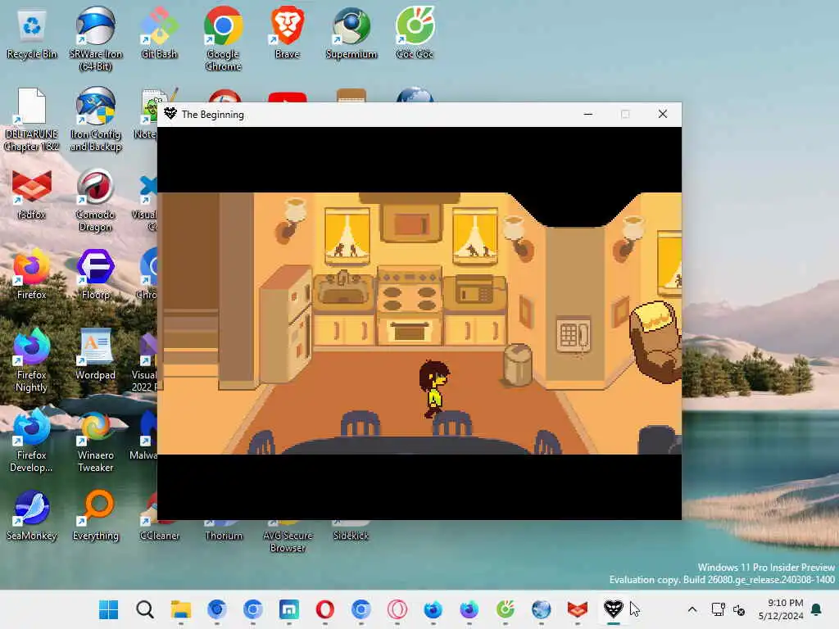Click the Supermium desktop shortcut
Screen dimensions: 839x629
pos(351,33)
